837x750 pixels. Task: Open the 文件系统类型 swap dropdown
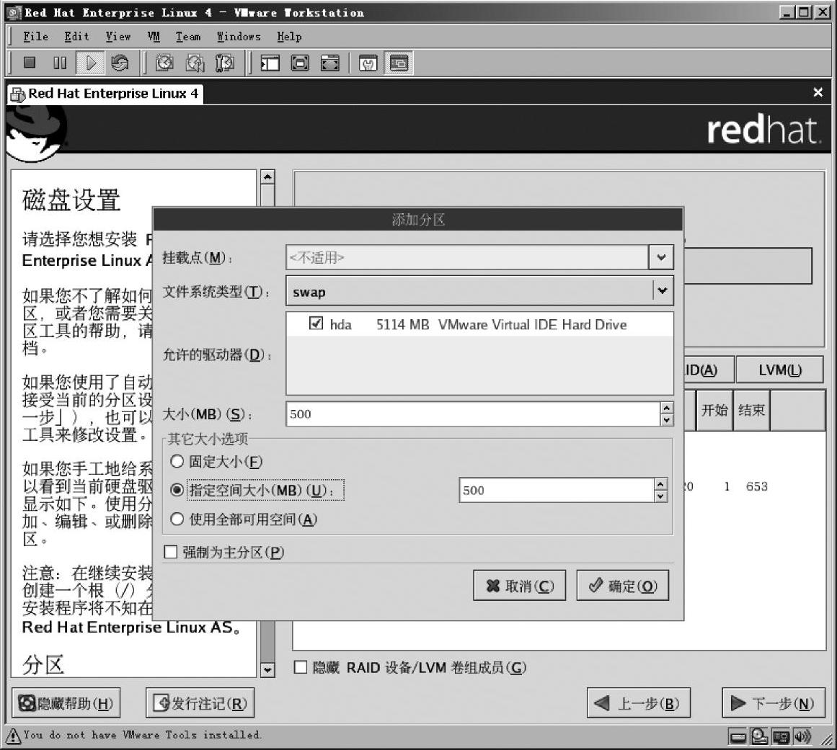662,291
